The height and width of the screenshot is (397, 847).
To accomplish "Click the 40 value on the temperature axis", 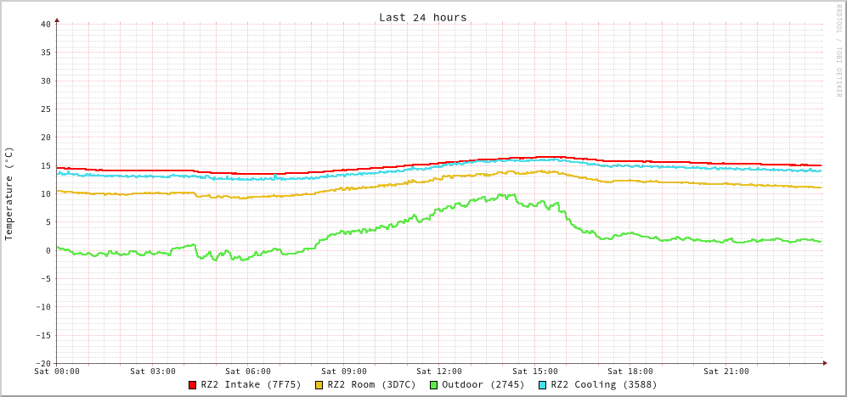I will coord(45,24).
